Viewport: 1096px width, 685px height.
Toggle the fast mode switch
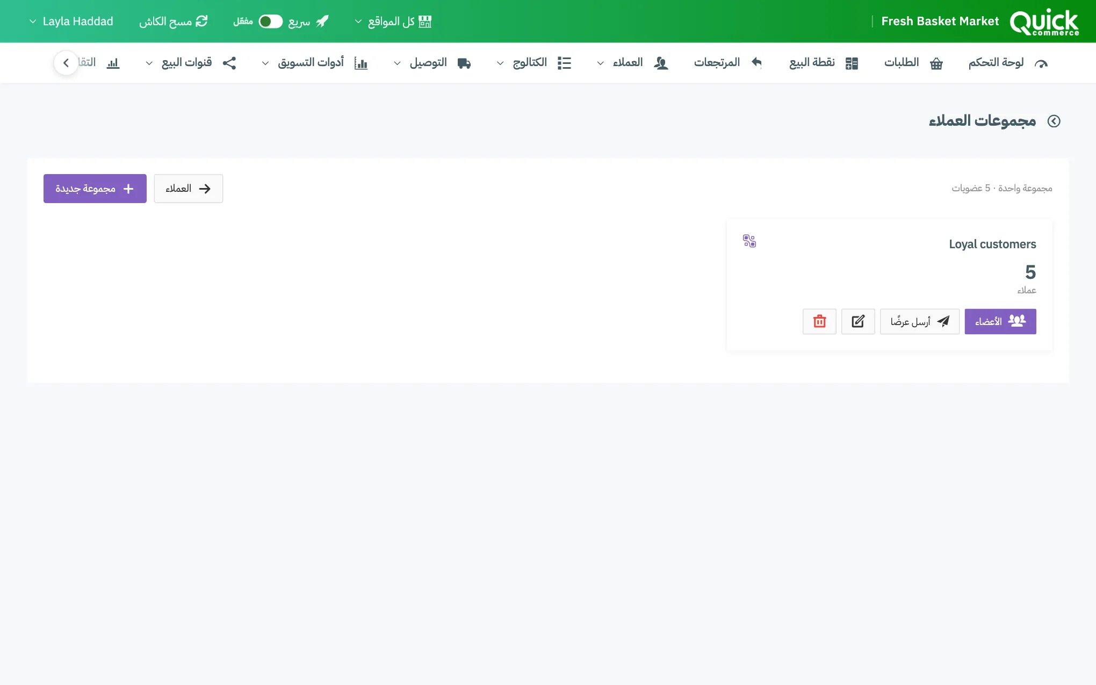coord(270,21)
